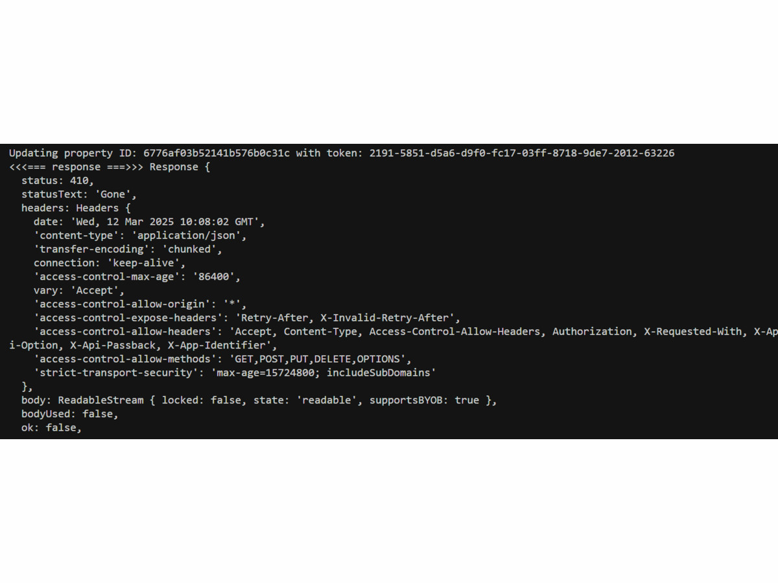
Task: Click the 'max-age=15724800; includeSubDomains' value
Action: (324, 372)
